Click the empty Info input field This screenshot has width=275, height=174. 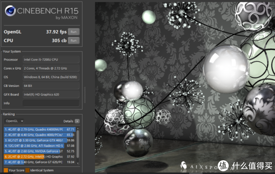point(51,103)
